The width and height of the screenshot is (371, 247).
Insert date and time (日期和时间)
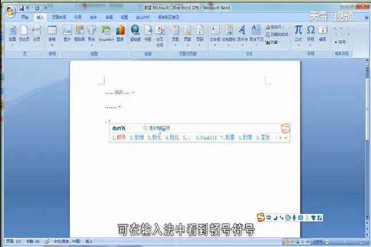coord(277,34)
